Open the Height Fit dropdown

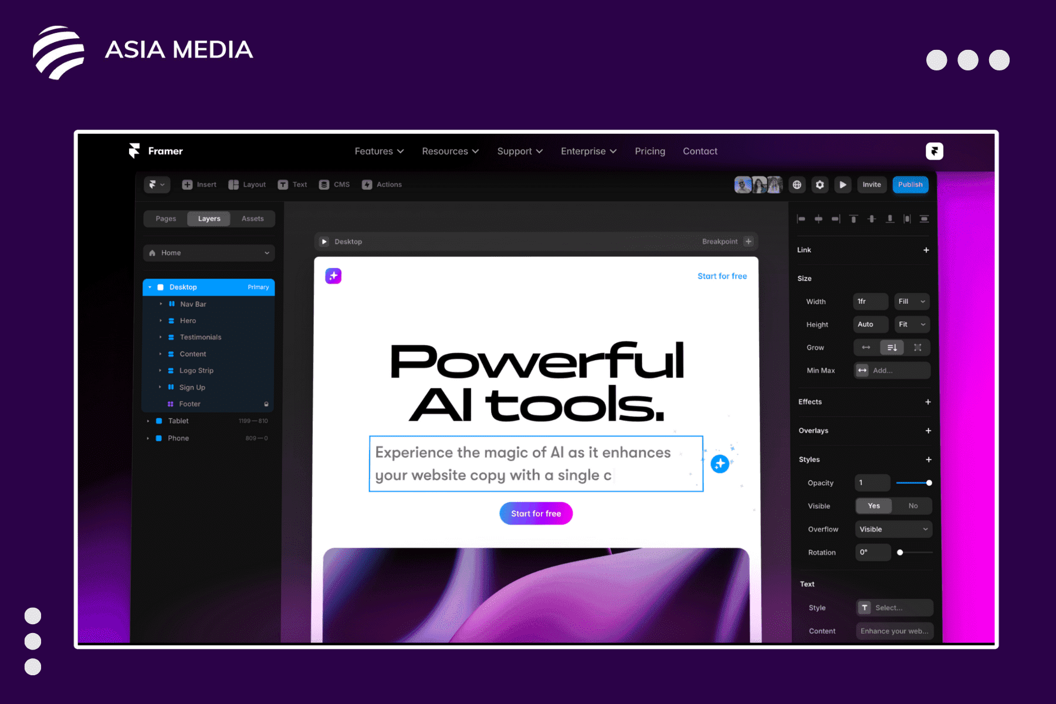pos(912,324)
